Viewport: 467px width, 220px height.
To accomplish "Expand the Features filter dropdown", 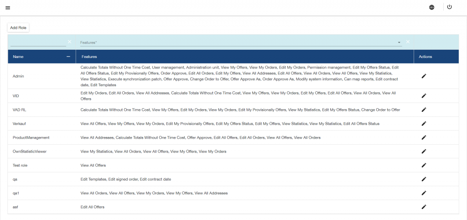I will click(400, 42).
